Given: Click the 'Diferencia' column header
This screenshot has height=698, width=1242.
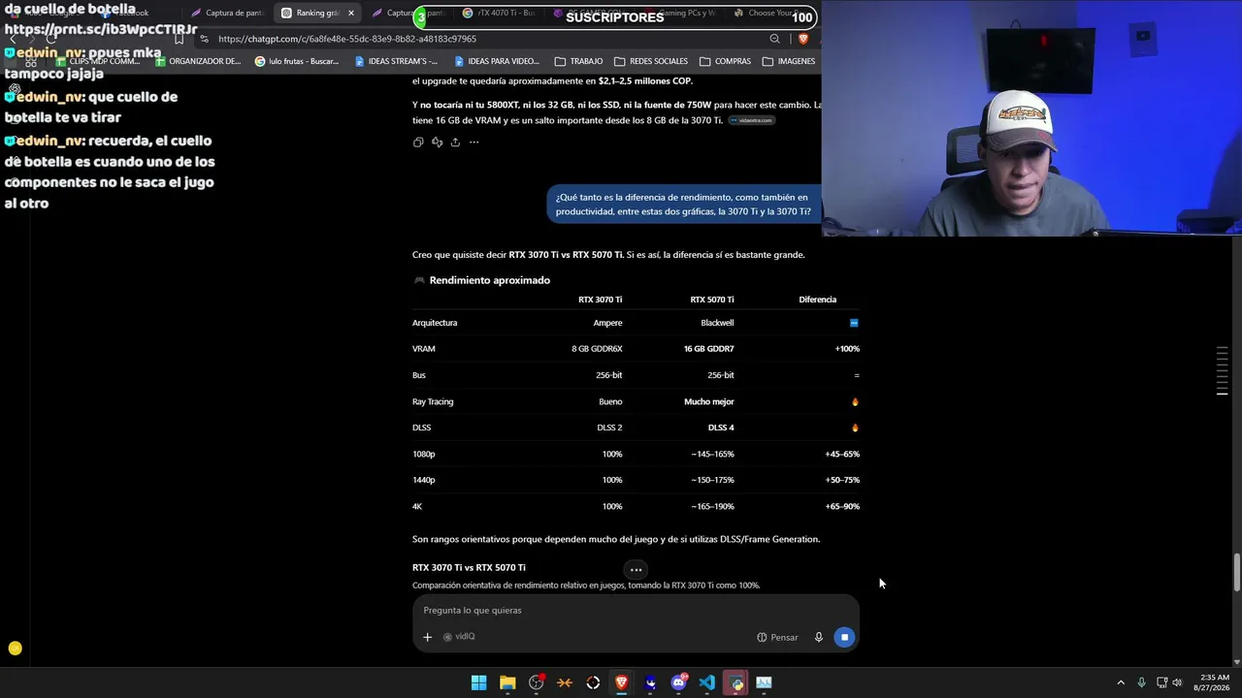Looking at the screenshot, I should [818, 300].
